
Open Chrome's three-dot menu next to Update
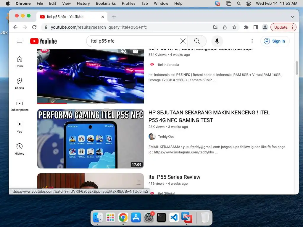pos(293,27)
